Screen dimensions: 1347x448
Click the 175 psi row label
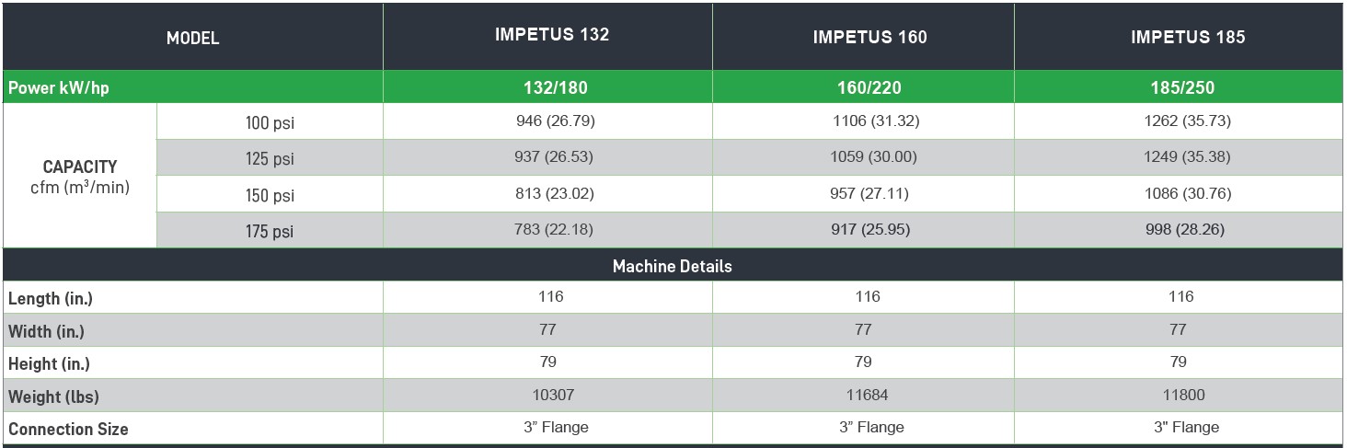(x=270, y=232)
